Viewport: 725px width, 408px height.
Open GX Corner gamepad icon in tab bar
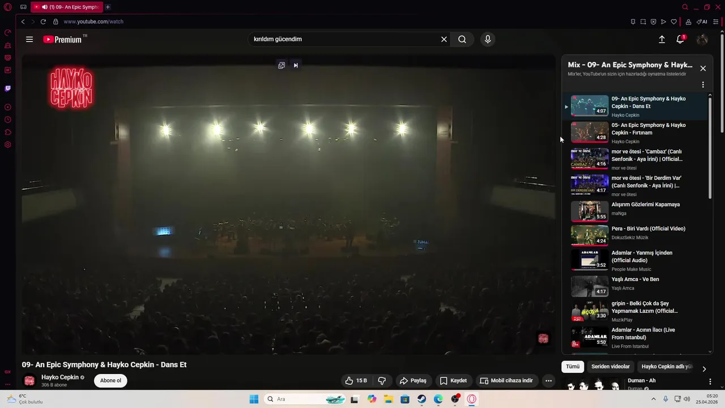click(x=23, y=7)
